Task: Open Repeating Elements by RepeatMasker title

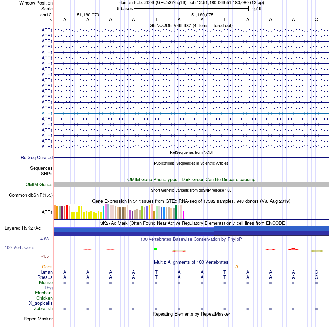Action: [191, 314]
